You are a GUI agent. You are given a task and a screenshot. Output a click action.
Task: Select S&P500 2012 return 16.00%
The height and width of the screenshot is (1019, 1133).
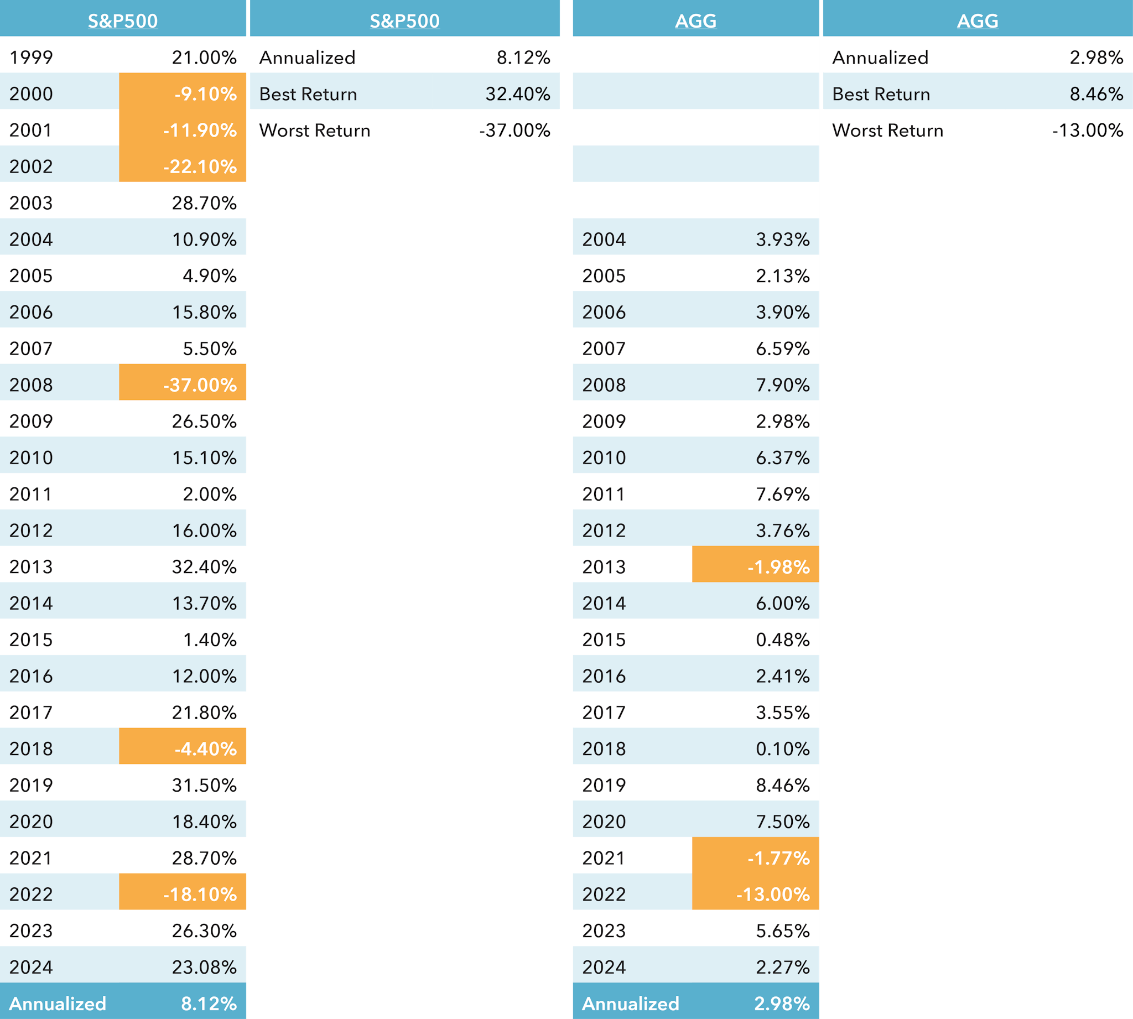coord(204,531)
